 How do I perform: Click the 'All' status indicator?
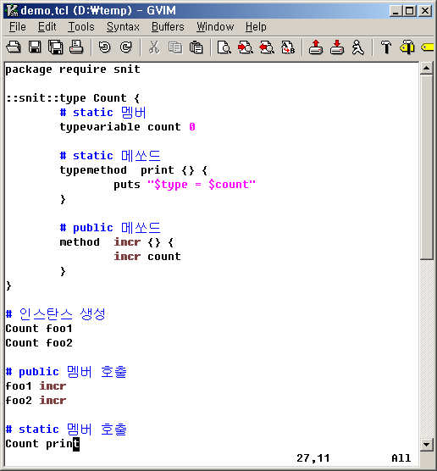[x=401, y=458]
